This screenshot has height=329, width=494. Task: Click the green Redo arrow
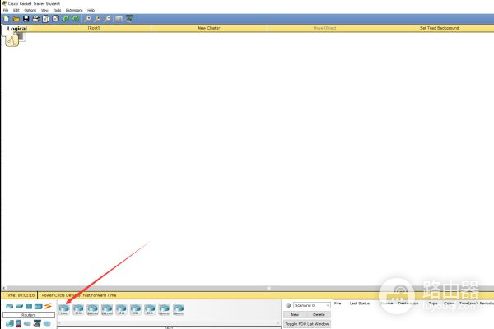(x=75, y=19)
